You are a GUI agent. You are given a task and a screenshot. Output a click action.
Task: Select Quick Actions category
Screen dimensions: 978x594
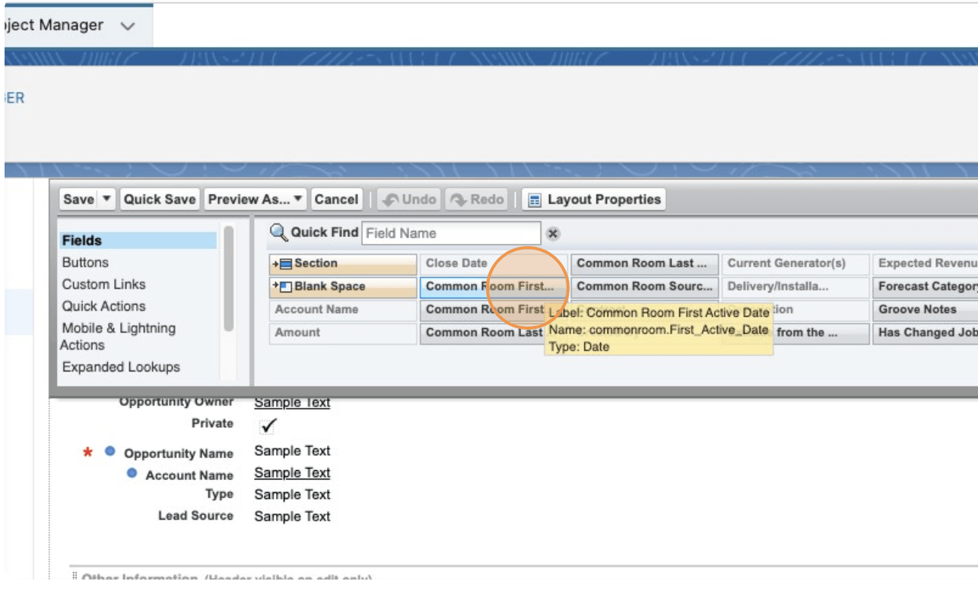[103, 307]
